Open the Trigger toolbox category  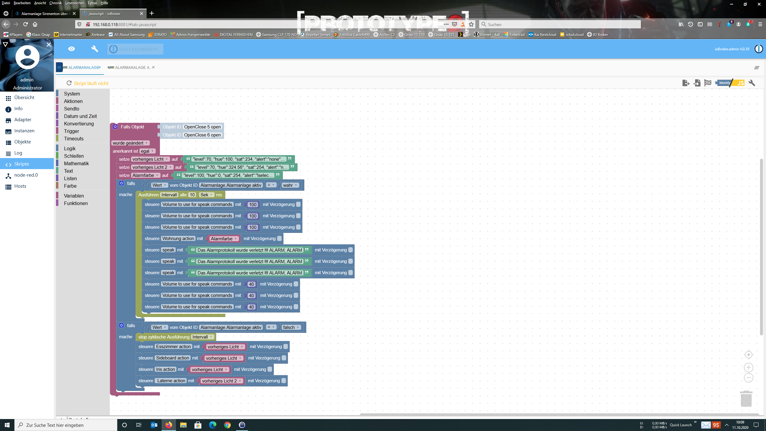71,131
